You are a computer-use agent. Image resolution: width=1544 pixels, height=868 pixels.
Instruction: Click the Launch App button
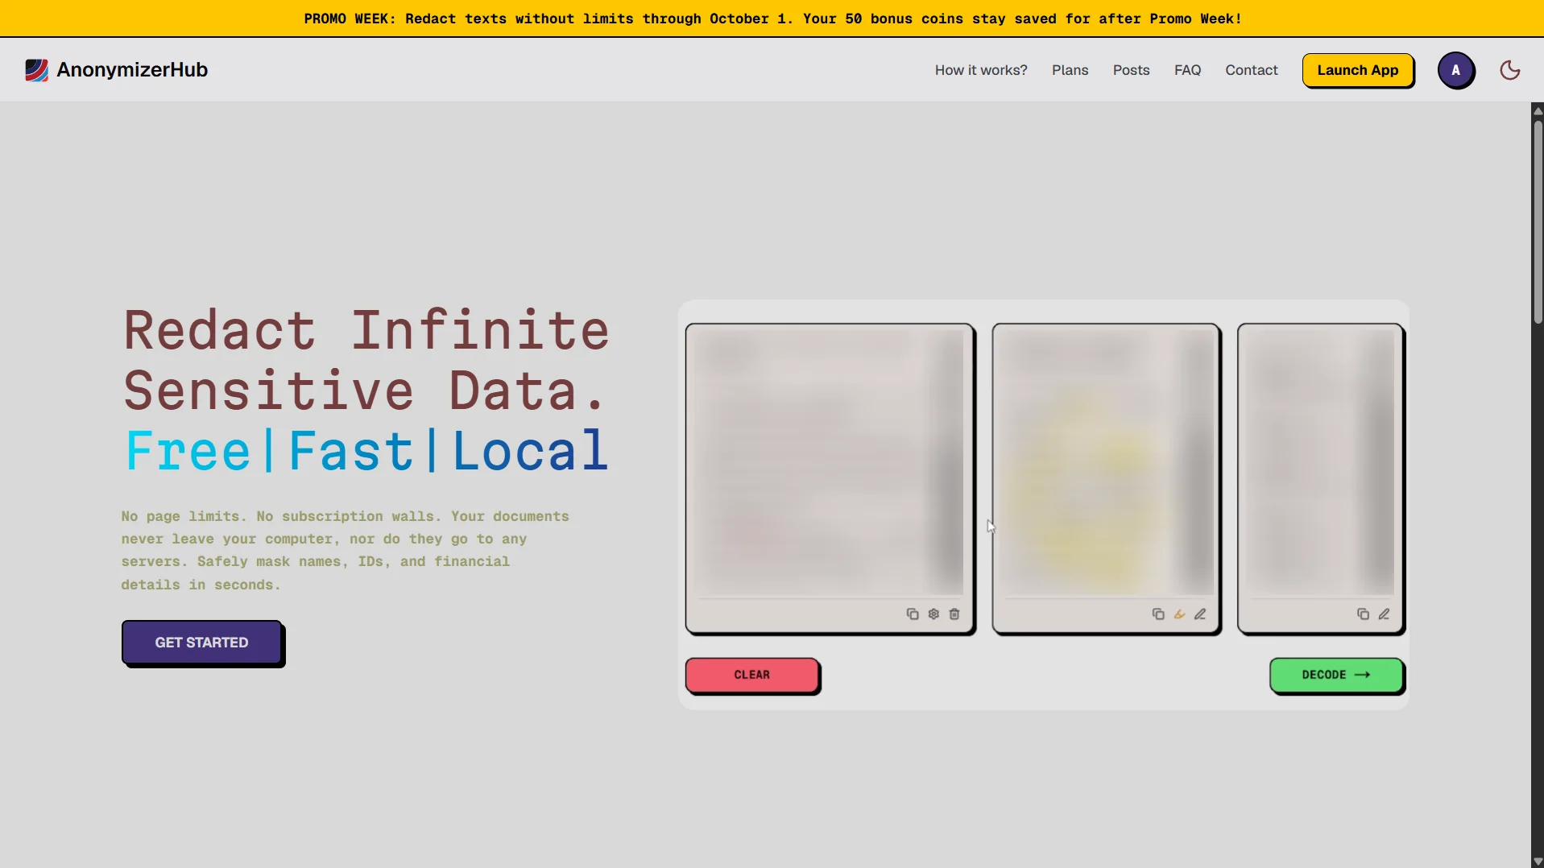coord(1357,70)
